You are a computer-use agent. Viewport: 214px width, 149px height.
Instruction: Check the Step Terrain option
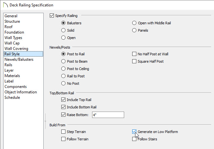(63, 132)
